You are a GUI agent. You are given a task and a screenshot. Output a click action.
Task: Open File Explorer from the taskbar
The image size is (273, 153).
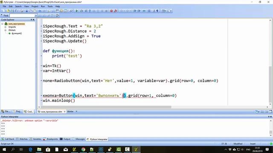[x=39, y=149]
